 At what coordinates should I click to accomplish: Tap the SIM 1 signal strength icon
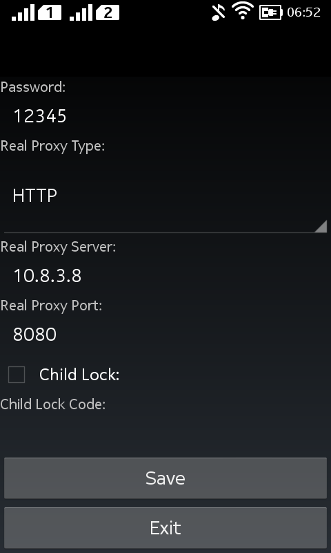coord(37,13)
